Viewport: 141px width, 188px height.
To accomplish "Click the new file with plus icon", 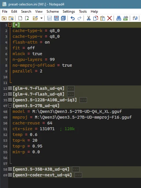I will (27, 18).
